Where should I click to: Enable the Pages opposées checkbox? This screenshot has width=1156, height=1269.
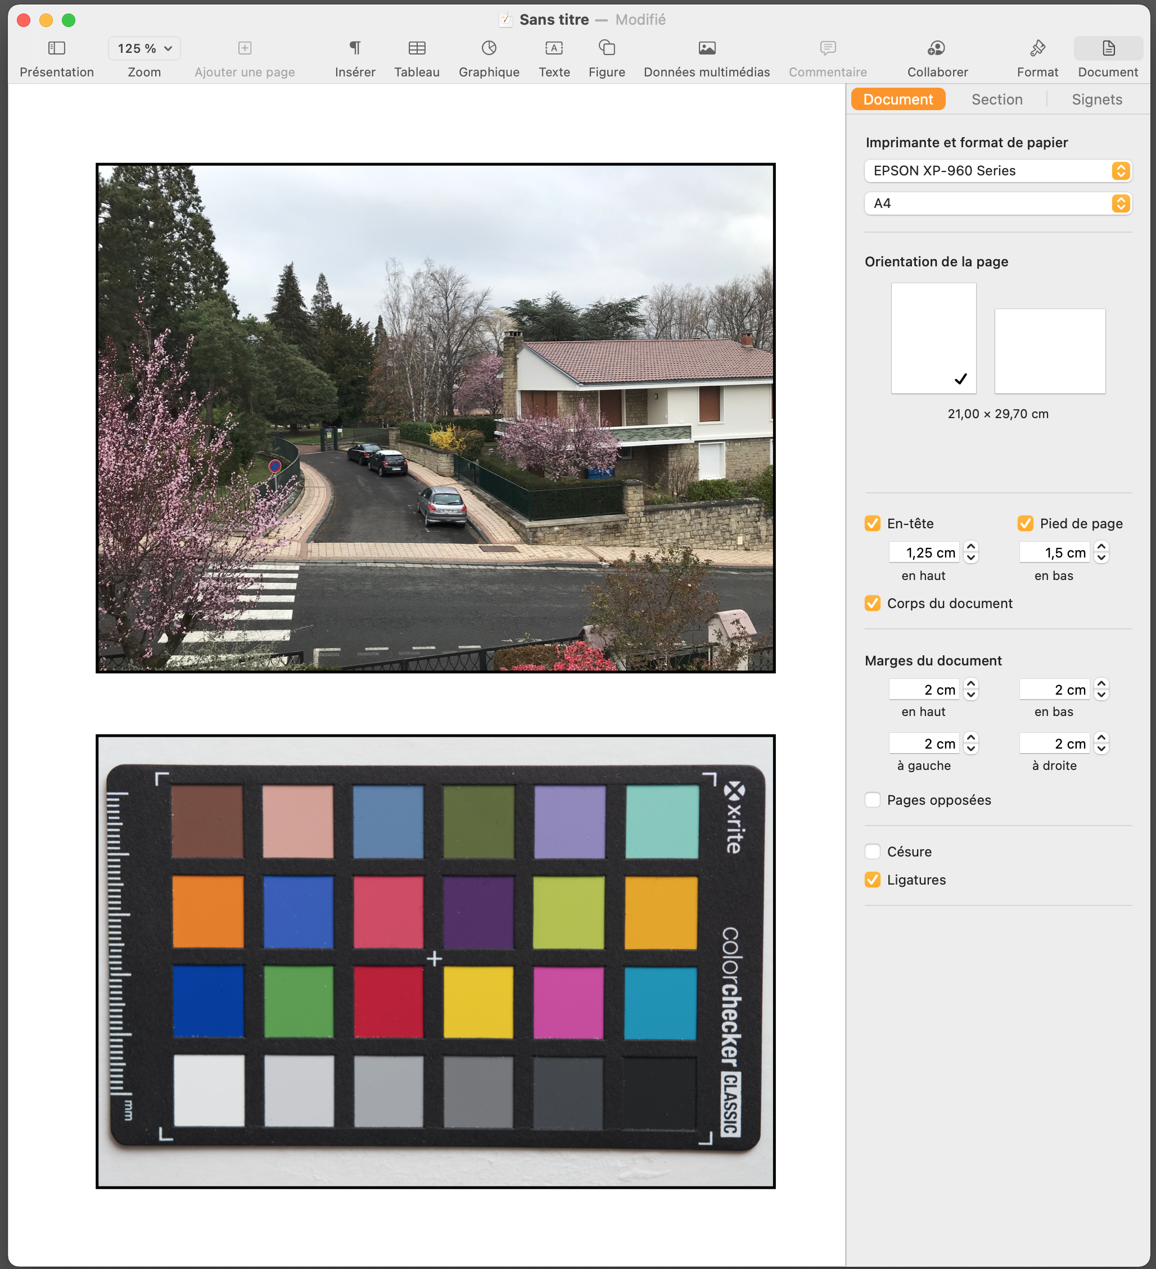coord(872,799)
